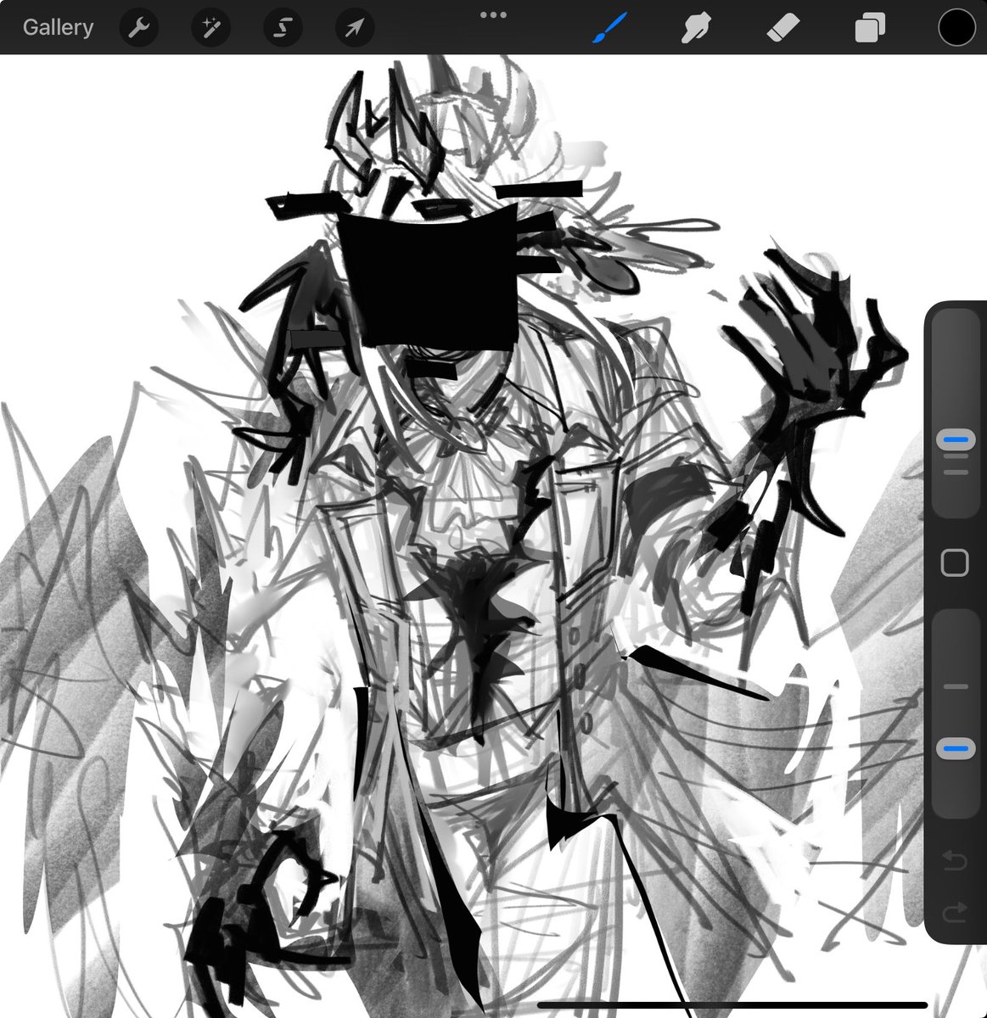Image resolution: width=987 pixels, height=1018 pixels.
Task: Return to the Gallery
Action: coord(58,27)
